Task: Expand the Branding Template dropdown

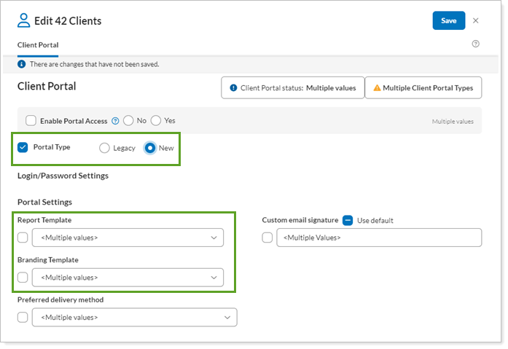Action: point(128,277)
